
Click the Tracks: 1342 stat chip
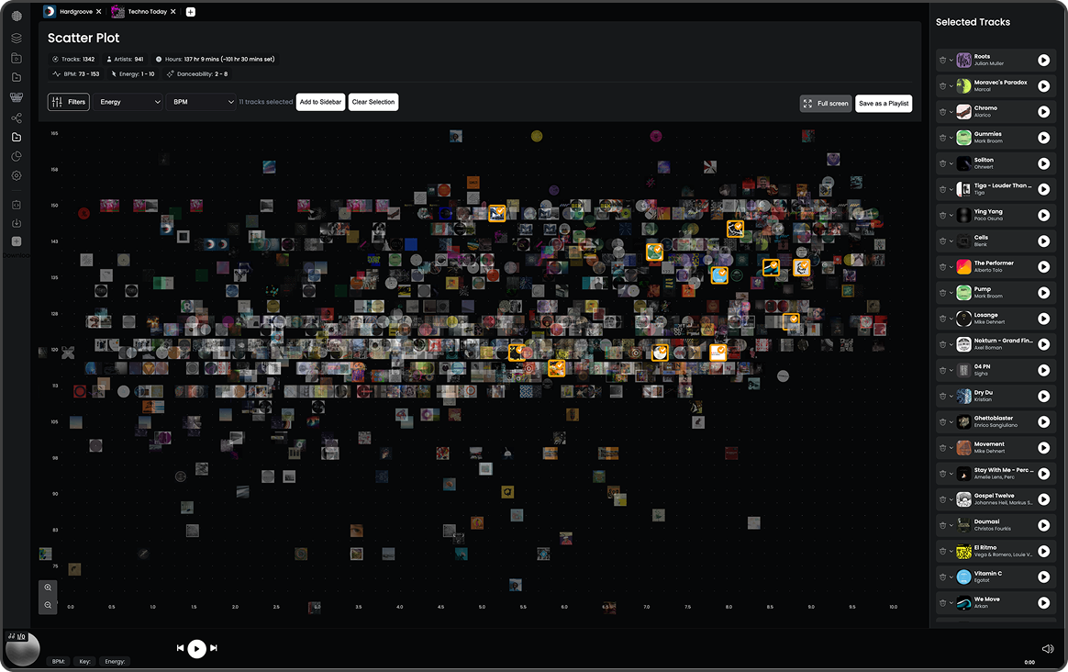(x=73, y=60)
